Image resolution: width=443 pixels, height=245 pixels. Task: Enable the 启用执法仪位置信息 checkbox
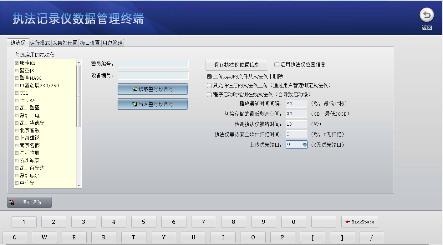tap(277, 65)
